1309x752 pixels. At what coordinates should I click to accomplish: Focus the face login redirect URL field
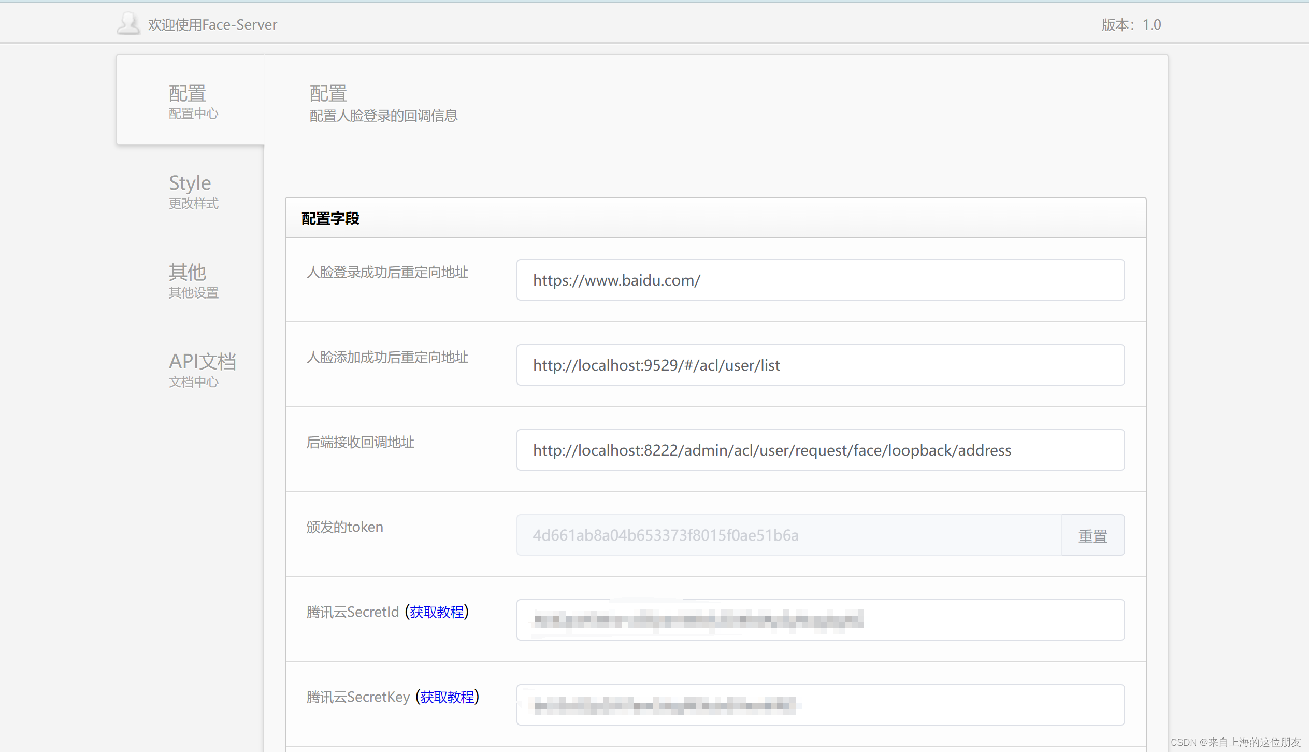point(819,280)
